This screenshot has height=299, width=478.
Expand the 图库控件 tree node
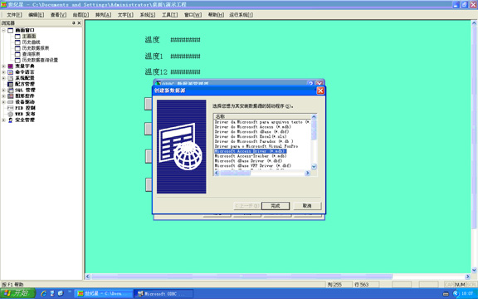coord(3,96)
